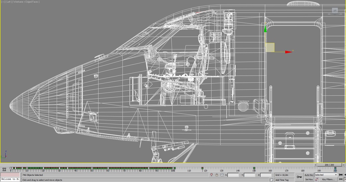
Task: Click the Go to Start playback button
Action: point(341,175)
